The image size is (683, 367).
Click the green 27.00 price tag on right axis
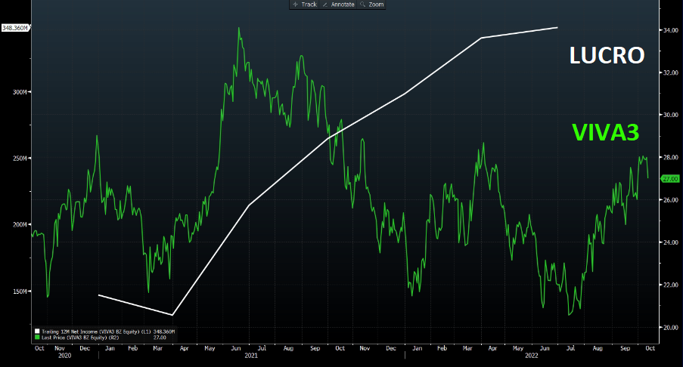[x=670, y=179]
